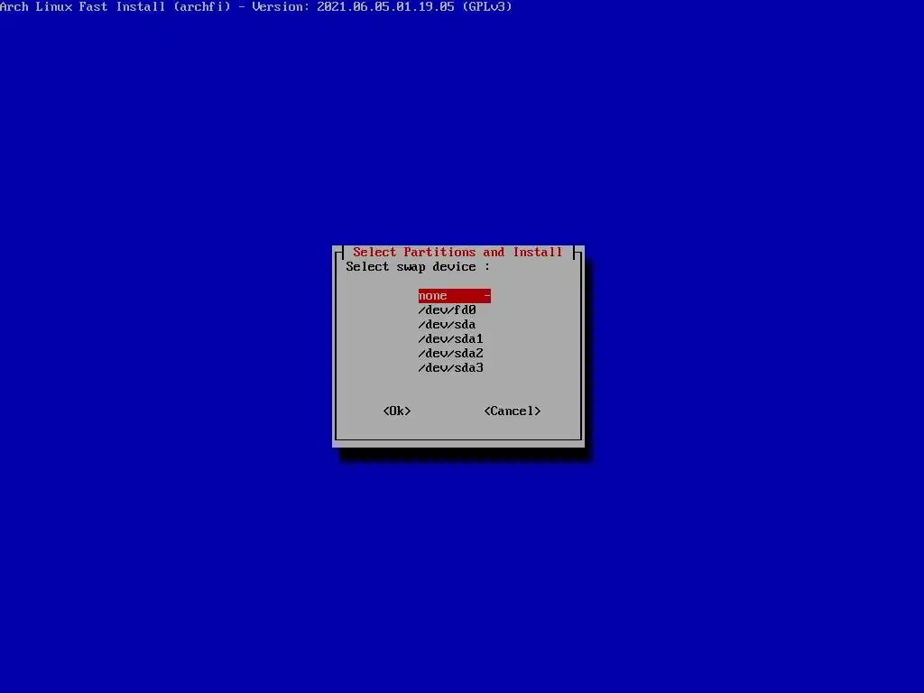Select the highlighted 'none' swap option
Viewport: 924px width, 693px height.
coord(455,296)
